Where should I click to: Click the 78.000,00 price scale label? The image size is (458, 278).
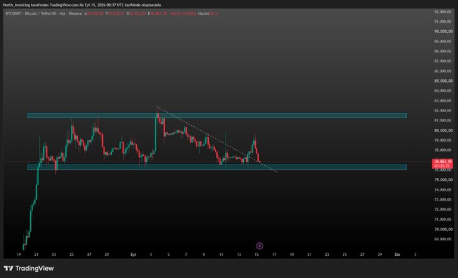(443, 150)
